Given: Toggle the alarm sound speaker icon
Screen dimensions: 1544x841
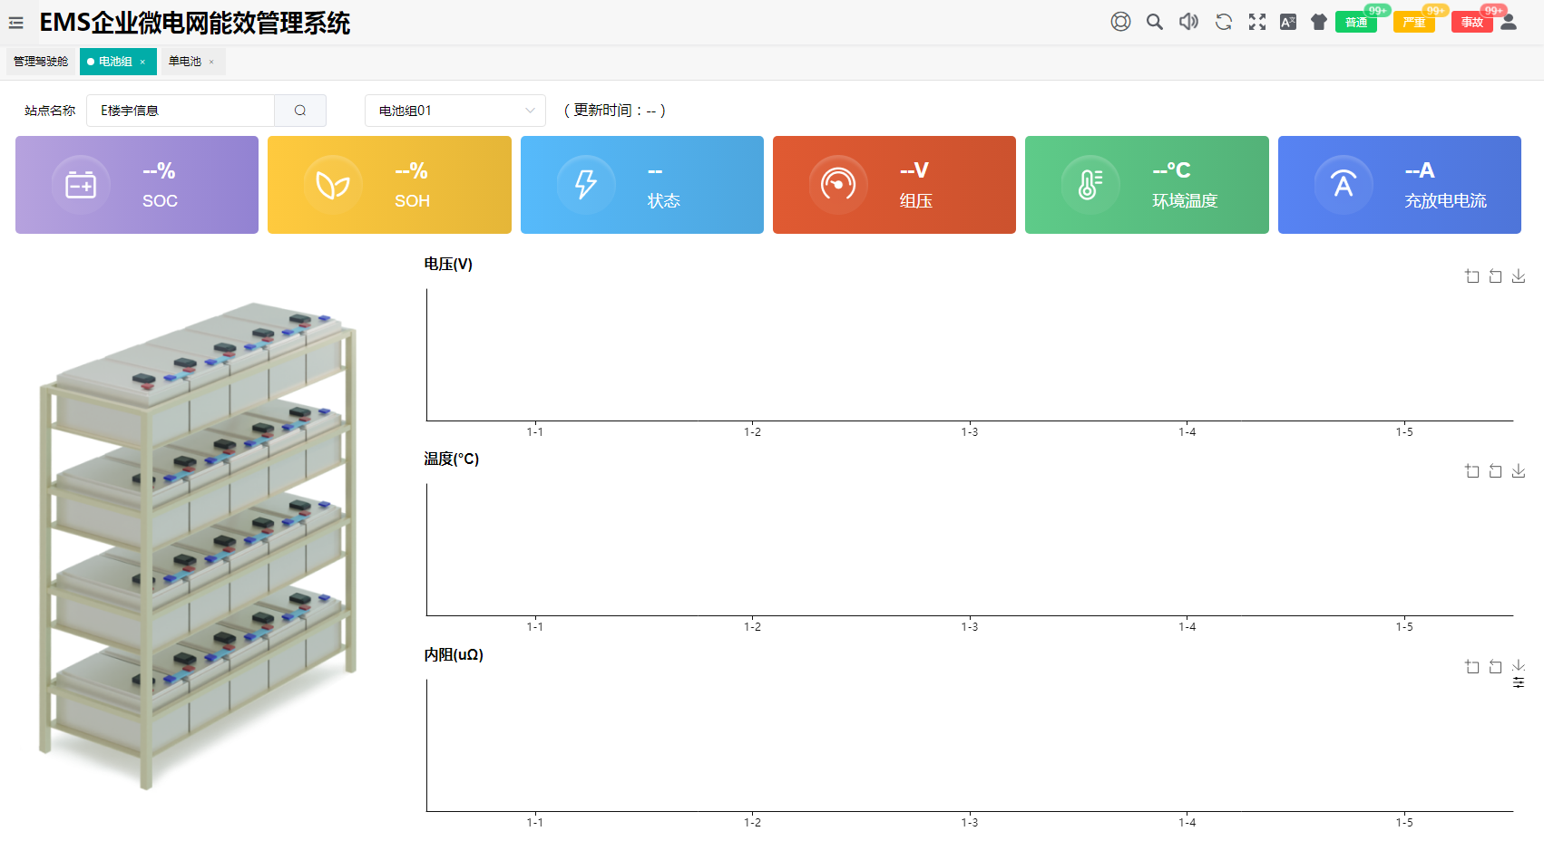Looking at the screenshot, I should 1188,22.
